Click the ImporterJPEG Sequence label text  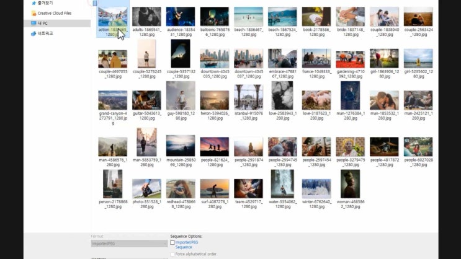click(x=187, y=245)
